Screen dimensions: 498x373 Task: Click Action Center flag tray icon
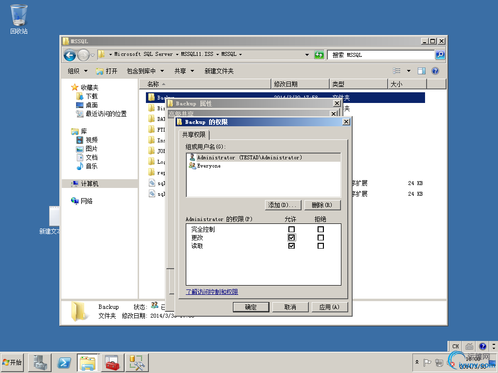pyautogui.click(x=427, y=362)
